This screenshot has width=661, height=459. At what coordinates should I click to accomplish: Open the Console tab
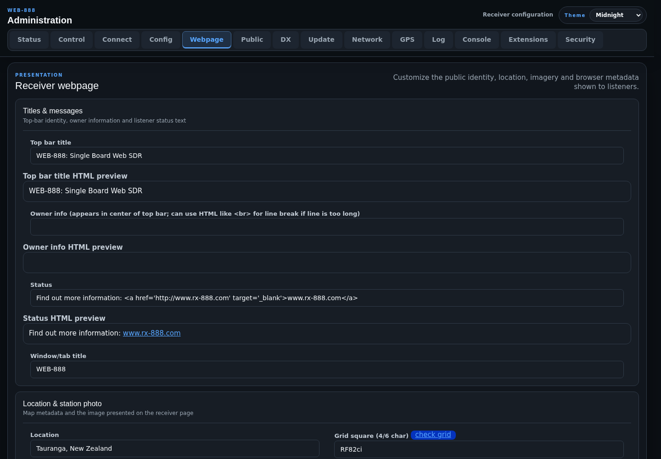click(477, 40)
